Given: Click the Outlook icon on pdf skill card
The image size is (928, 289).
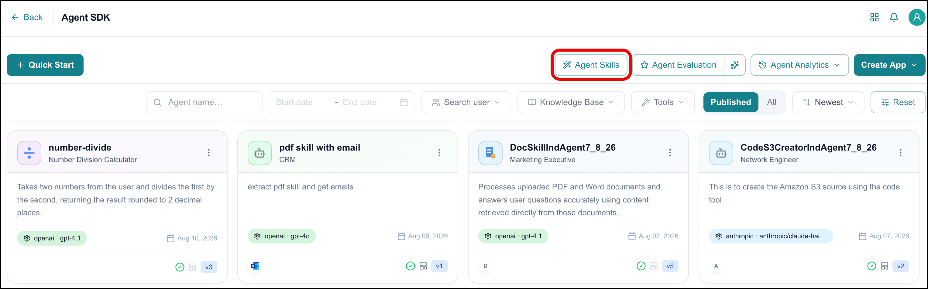Looking at the screenshot, I should [x=255, y=266].
